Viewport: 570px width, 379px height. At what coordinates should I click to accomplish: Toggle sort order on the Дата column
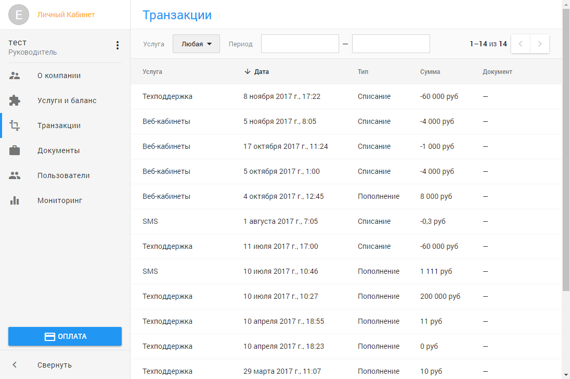(257, 72)
